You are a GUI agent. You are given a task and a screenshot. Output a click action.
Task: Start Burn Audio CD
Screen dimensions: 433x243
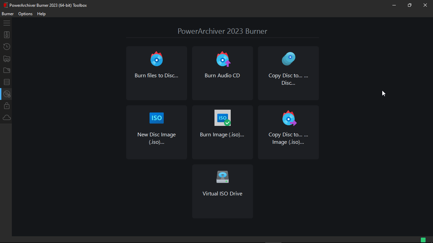(222, 73)
